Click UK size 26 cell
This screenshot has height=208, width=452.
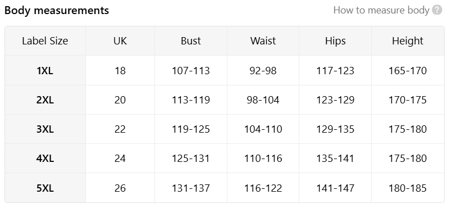[x=120, y=188]
